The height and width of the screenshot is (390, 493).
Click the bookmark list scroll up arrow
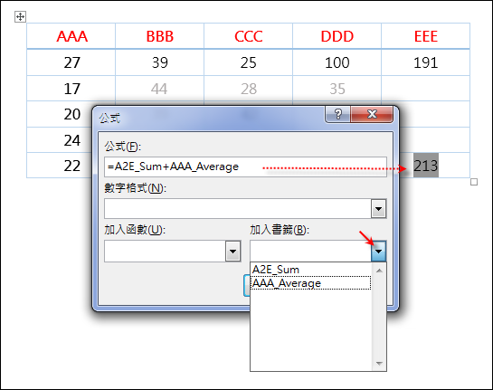pos(379,271)
